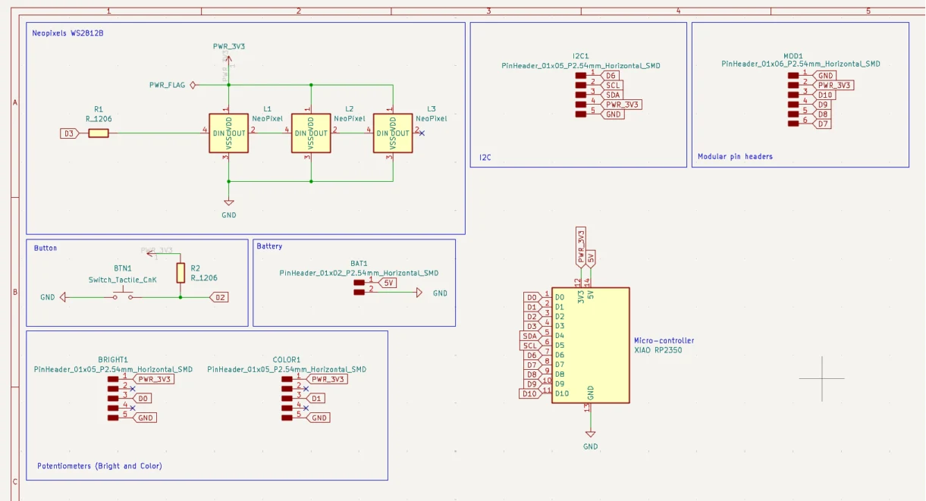
Task: Click the D3 global label beside R1
Action: coord(68,132)
